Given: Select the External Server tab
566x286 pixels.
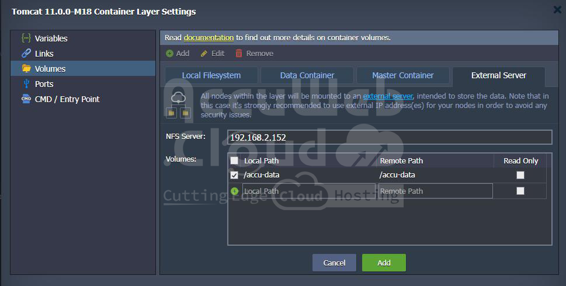Looking at the screenshot, I should pyautogui.click(x=498, y=75).
